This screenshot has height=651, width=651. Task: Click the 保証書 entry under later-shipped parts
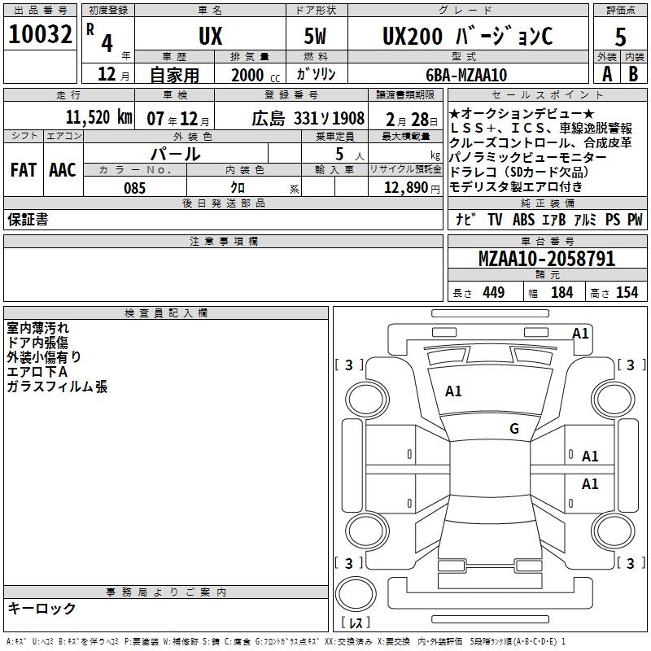28,220
